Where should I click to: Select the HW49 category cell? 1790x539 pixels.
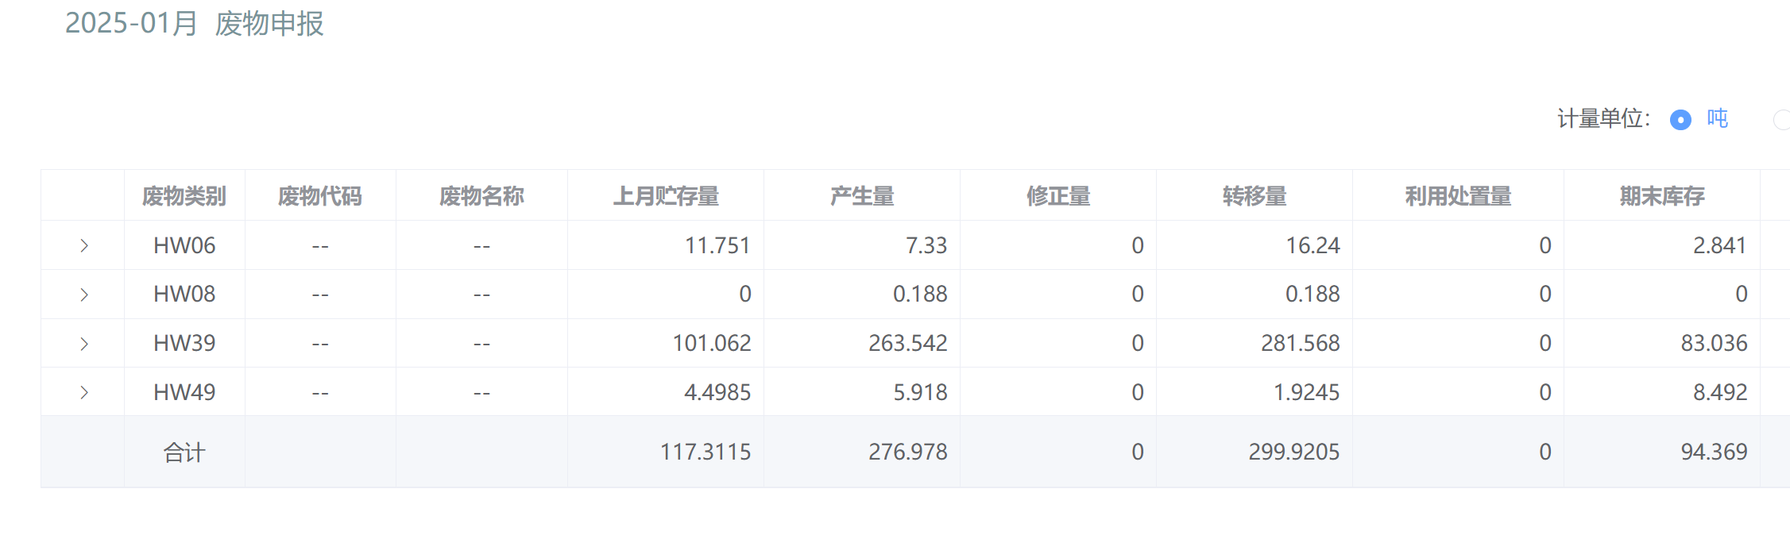(184, 392)
